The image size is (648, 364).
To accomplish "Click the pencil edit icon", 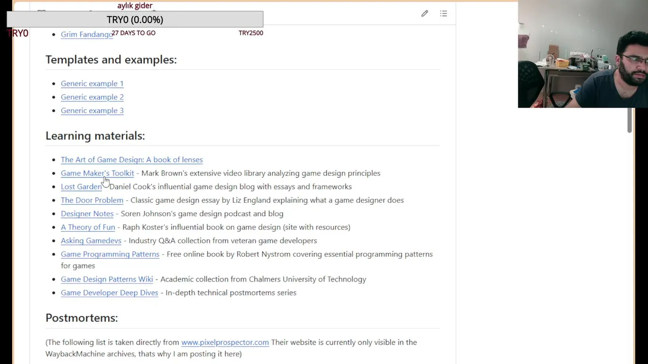I will (425, 14).
